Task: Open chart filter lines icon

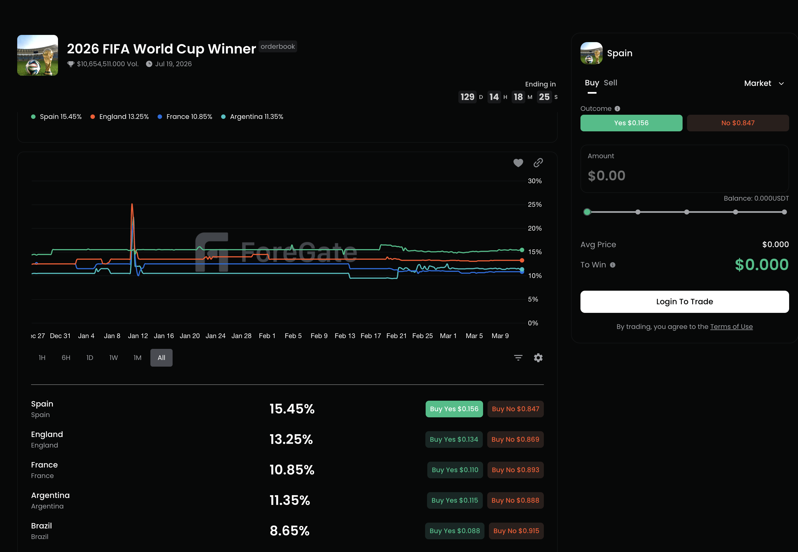Action: 518,358
